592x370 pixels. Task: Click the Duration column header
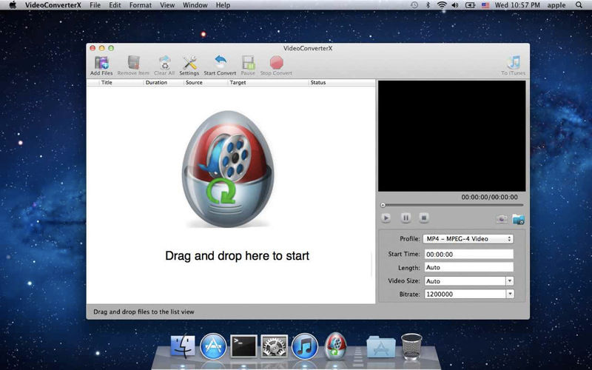(x=164, y=82)
